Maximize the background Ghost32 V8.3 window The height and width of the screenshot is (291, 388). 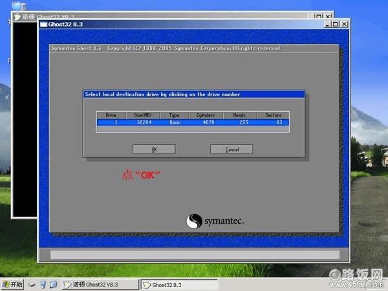point(319,16)
